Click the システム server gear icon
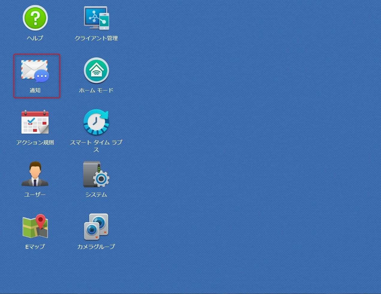The width and height of the screenshot is (381, 294). (96, 174)
